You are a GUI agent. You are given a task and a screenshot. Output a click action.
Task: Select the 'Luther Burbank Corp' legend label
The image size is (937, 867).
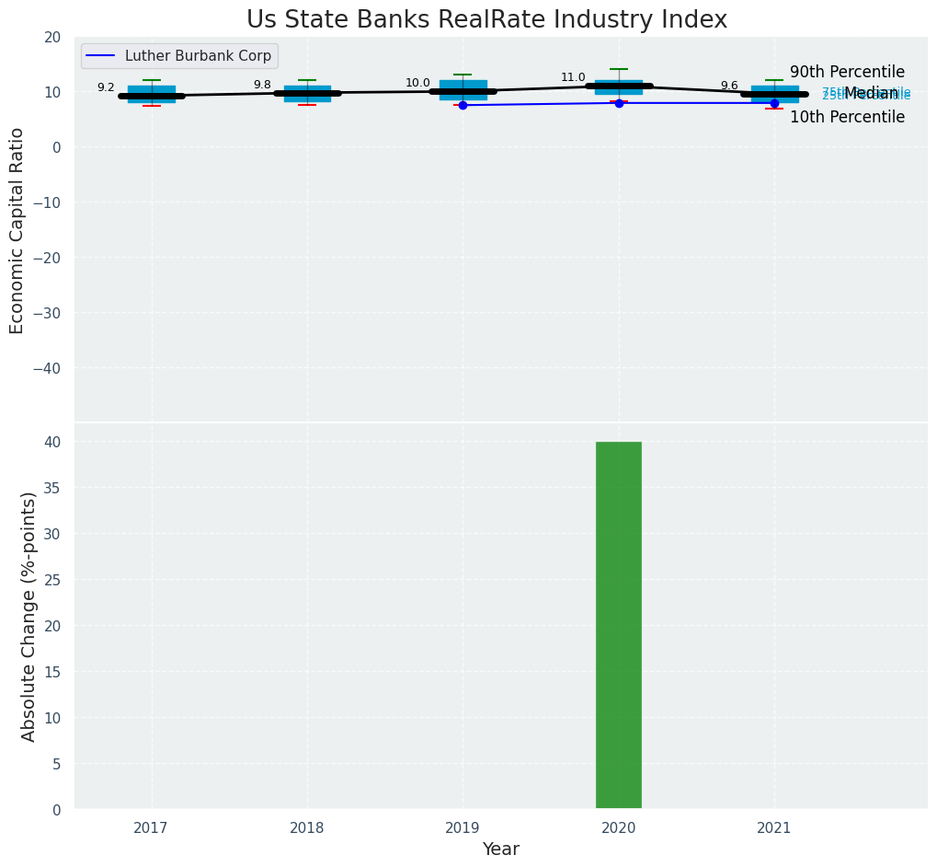point(198,56)
